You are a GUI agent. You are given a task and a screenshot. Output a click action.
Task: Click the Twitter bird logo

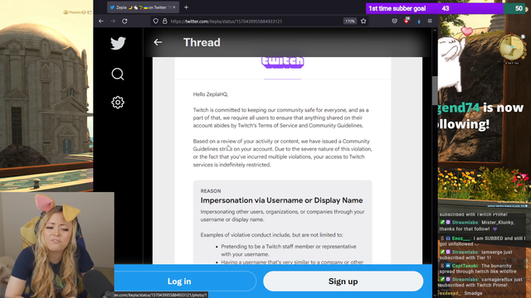(x=118, y=43)
